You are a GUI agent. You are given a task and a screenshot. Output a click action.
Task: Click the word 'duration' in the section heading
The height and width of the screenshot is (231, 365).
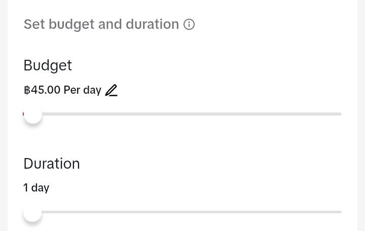click(x=152, y=24)
